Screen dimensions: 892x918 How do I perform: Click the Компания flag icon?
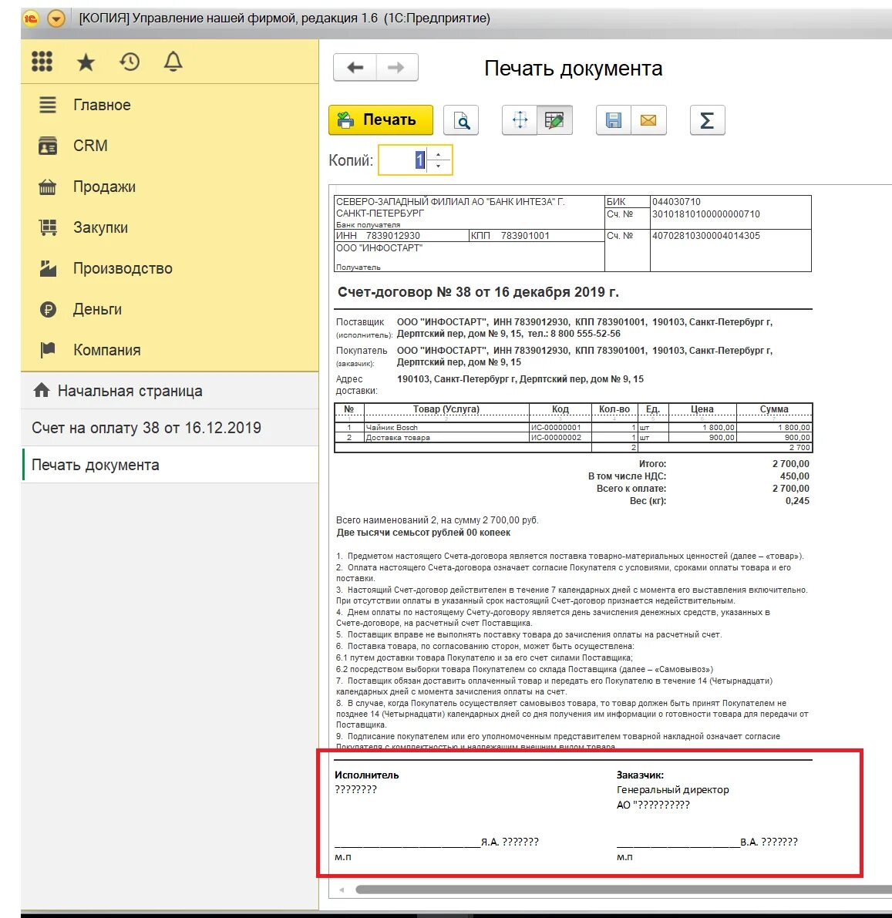click(48, 350)
